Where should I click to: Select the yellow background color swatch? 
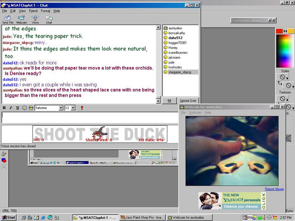point(291,31)
